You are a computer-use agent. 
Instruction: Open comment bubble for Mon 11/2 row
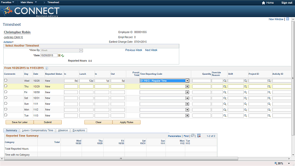click(6, 109)
